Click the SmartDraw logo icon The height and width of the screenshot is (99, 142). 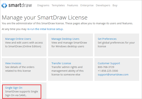[4, 6]
